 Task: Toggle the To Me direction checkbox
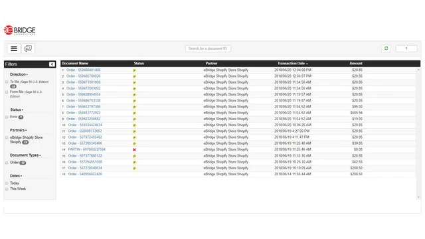7,82
